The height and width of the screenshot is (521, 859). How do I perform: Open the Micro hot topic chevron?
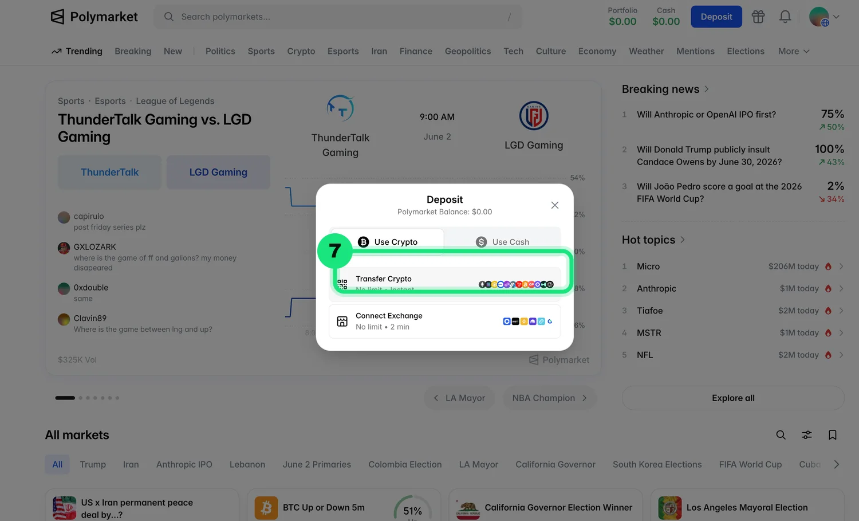(x=841, y=267)
